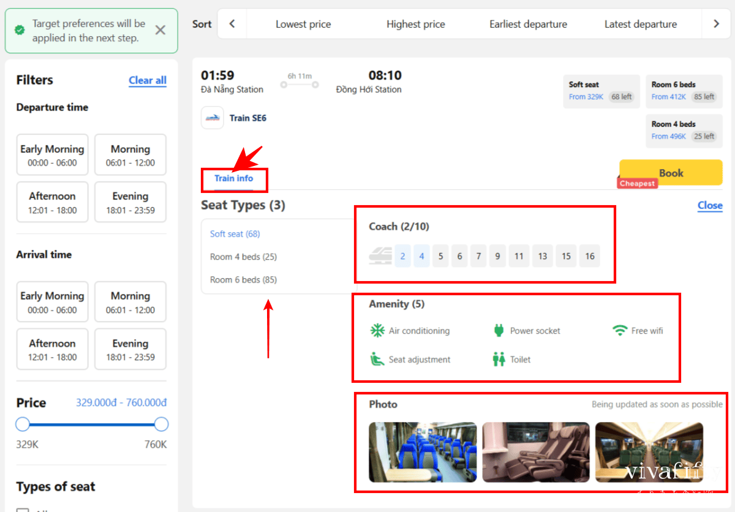Click the yellow Book button
735x512 pixels.
click(671, 173)
